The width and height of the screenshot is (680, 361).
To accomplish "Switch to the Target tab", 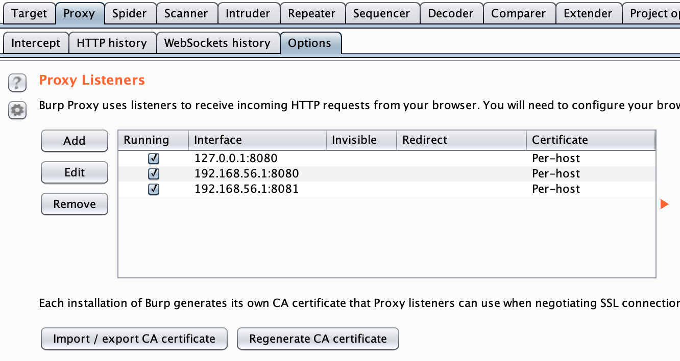I will (29, 13).
